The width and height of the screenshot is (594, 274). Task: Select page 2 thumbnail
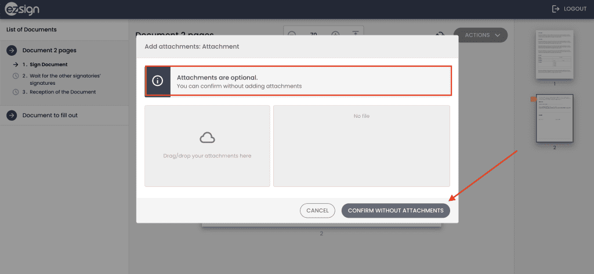coord(554,118)
